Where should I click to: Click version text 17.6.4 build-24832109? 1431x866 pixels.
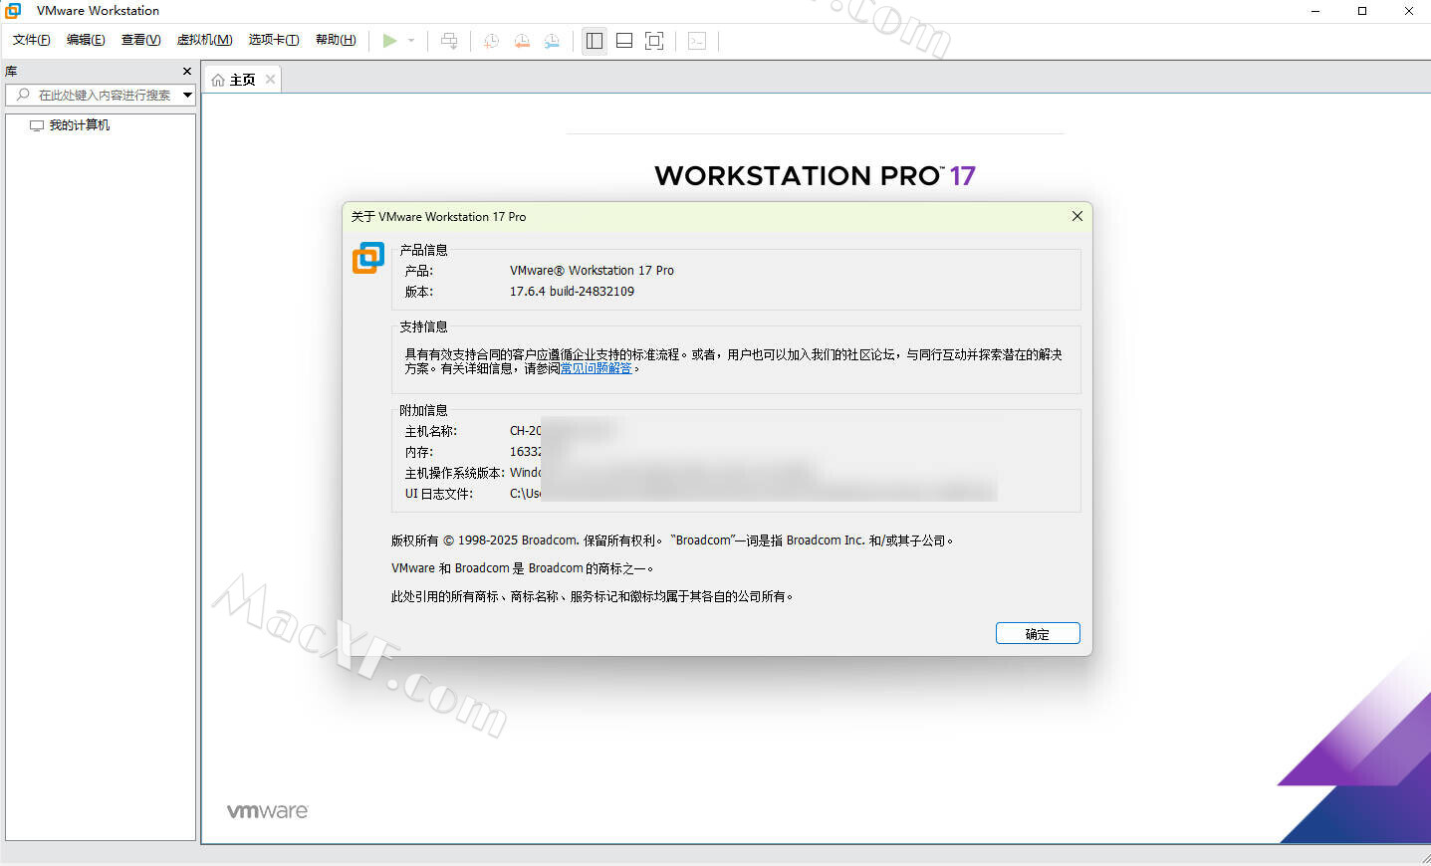572,292
